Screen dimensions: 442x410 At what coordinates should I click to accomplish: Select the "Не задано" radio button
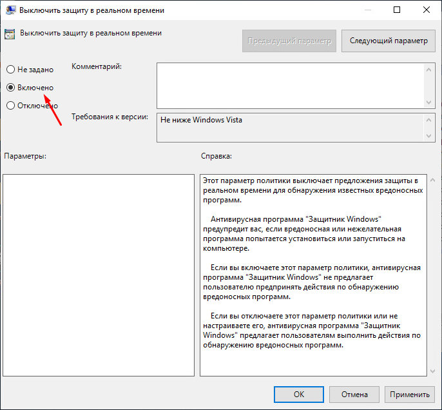click(10, 69)
